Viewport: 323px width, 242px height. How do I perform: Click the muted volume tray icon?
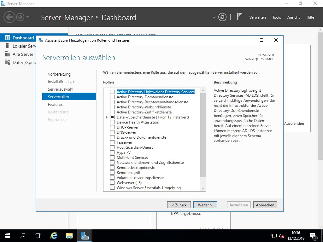point(281,236)
